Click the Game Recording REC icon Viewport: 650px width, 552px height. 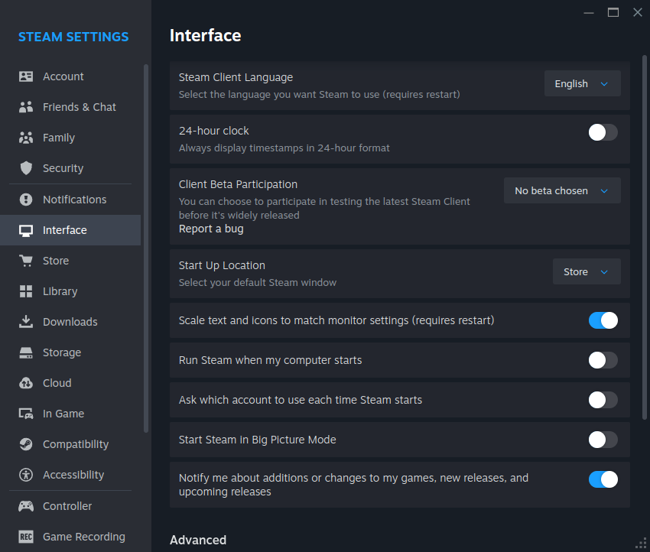click(26, 537)
